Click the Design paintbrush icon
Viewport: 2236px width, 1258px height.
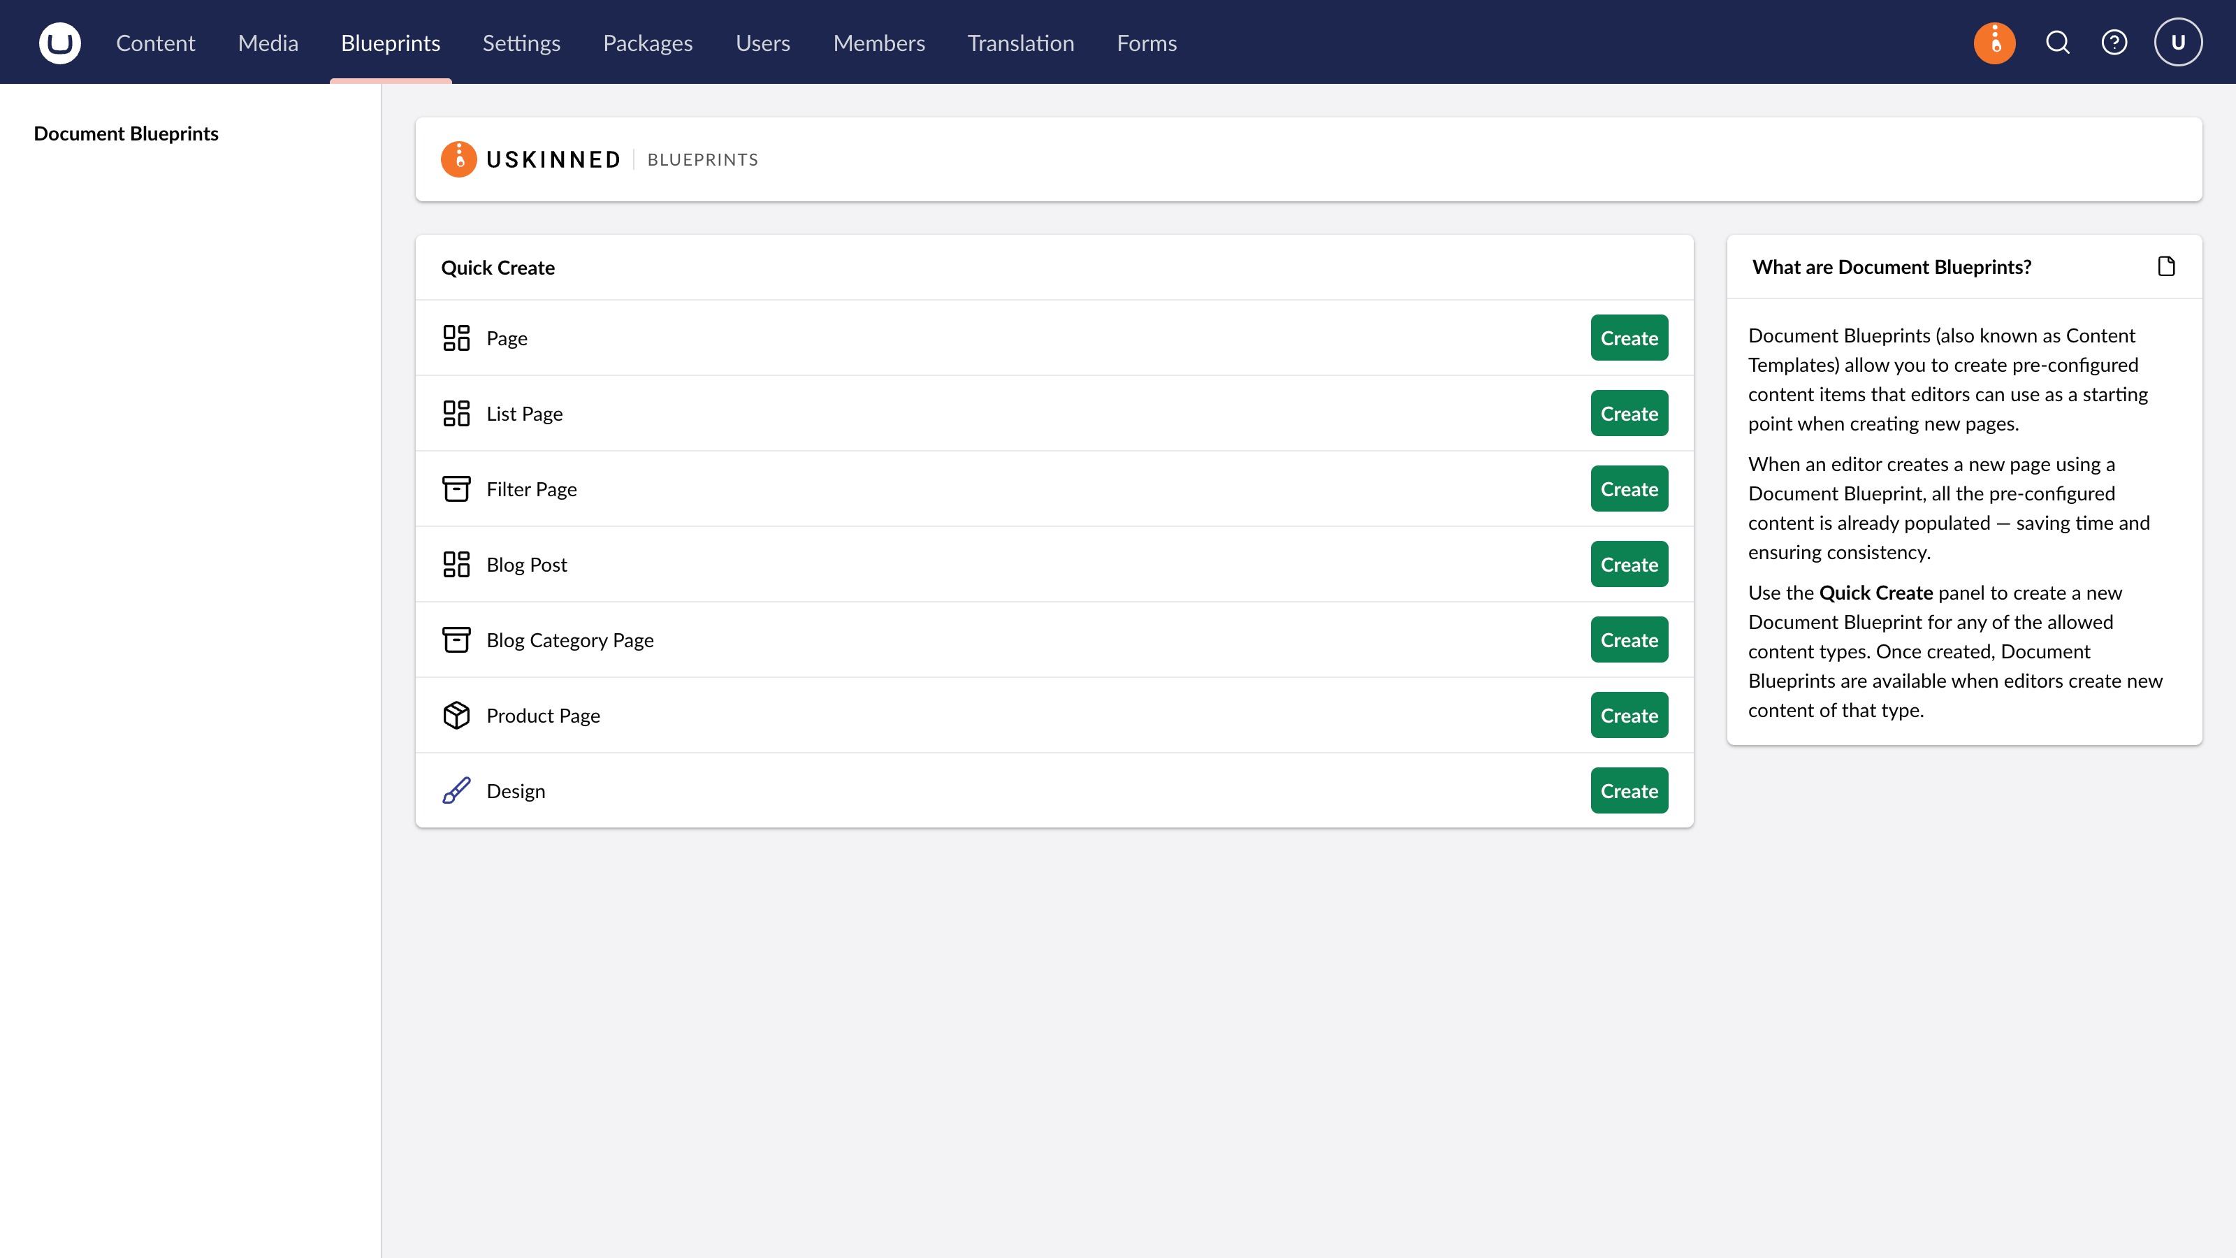pyautogui.click(x=456, y=791)
